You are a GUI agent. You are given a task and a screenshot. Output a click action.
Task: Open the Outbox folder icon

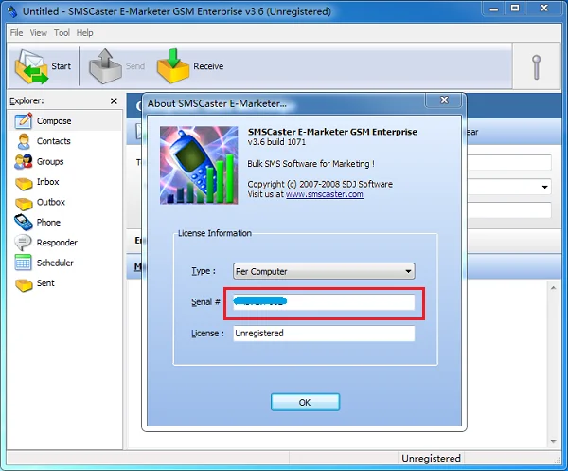coord(24,204)
